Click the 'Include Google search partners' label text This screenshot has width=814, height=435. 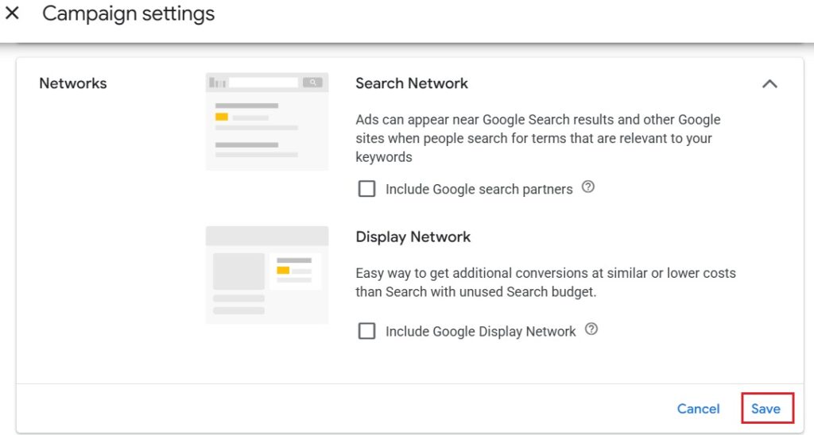[x=479, y=189]
